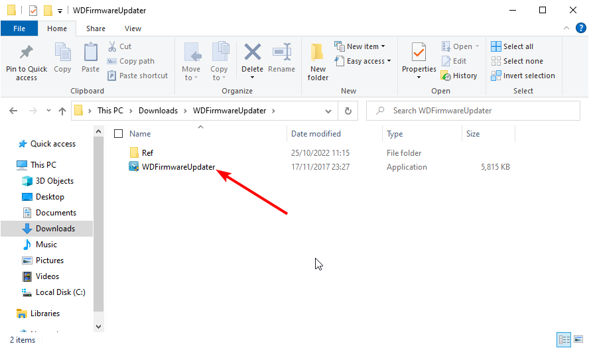Click the Search WDFirmwareUpdater field
Image resolution: width=589 pixels, height=348 pixels.
[474, 111]
